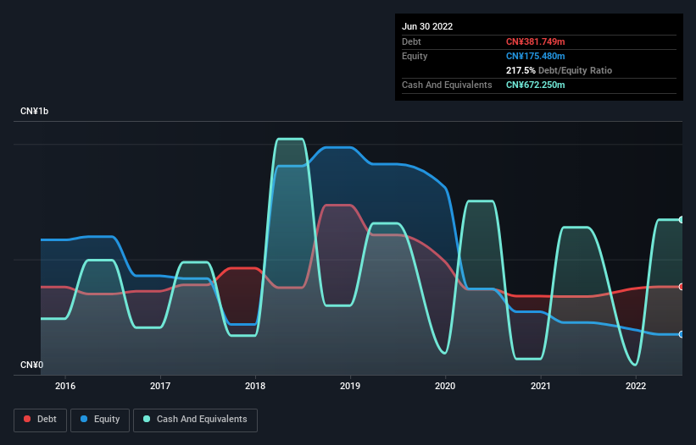Click the 2021 x-axis label

(541, 386)
